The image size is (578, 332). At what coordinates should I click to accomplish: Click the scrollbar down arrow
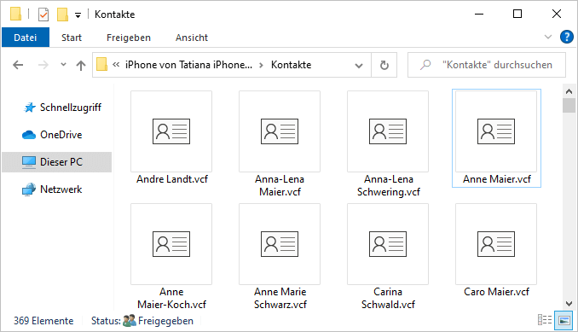(x=569, y=304)
